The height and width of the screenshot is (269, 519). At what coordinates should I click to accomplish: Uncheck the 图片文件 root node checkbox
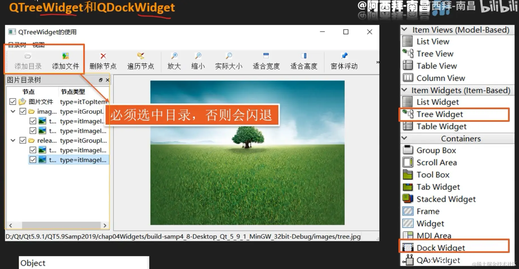tap(12, 102)
